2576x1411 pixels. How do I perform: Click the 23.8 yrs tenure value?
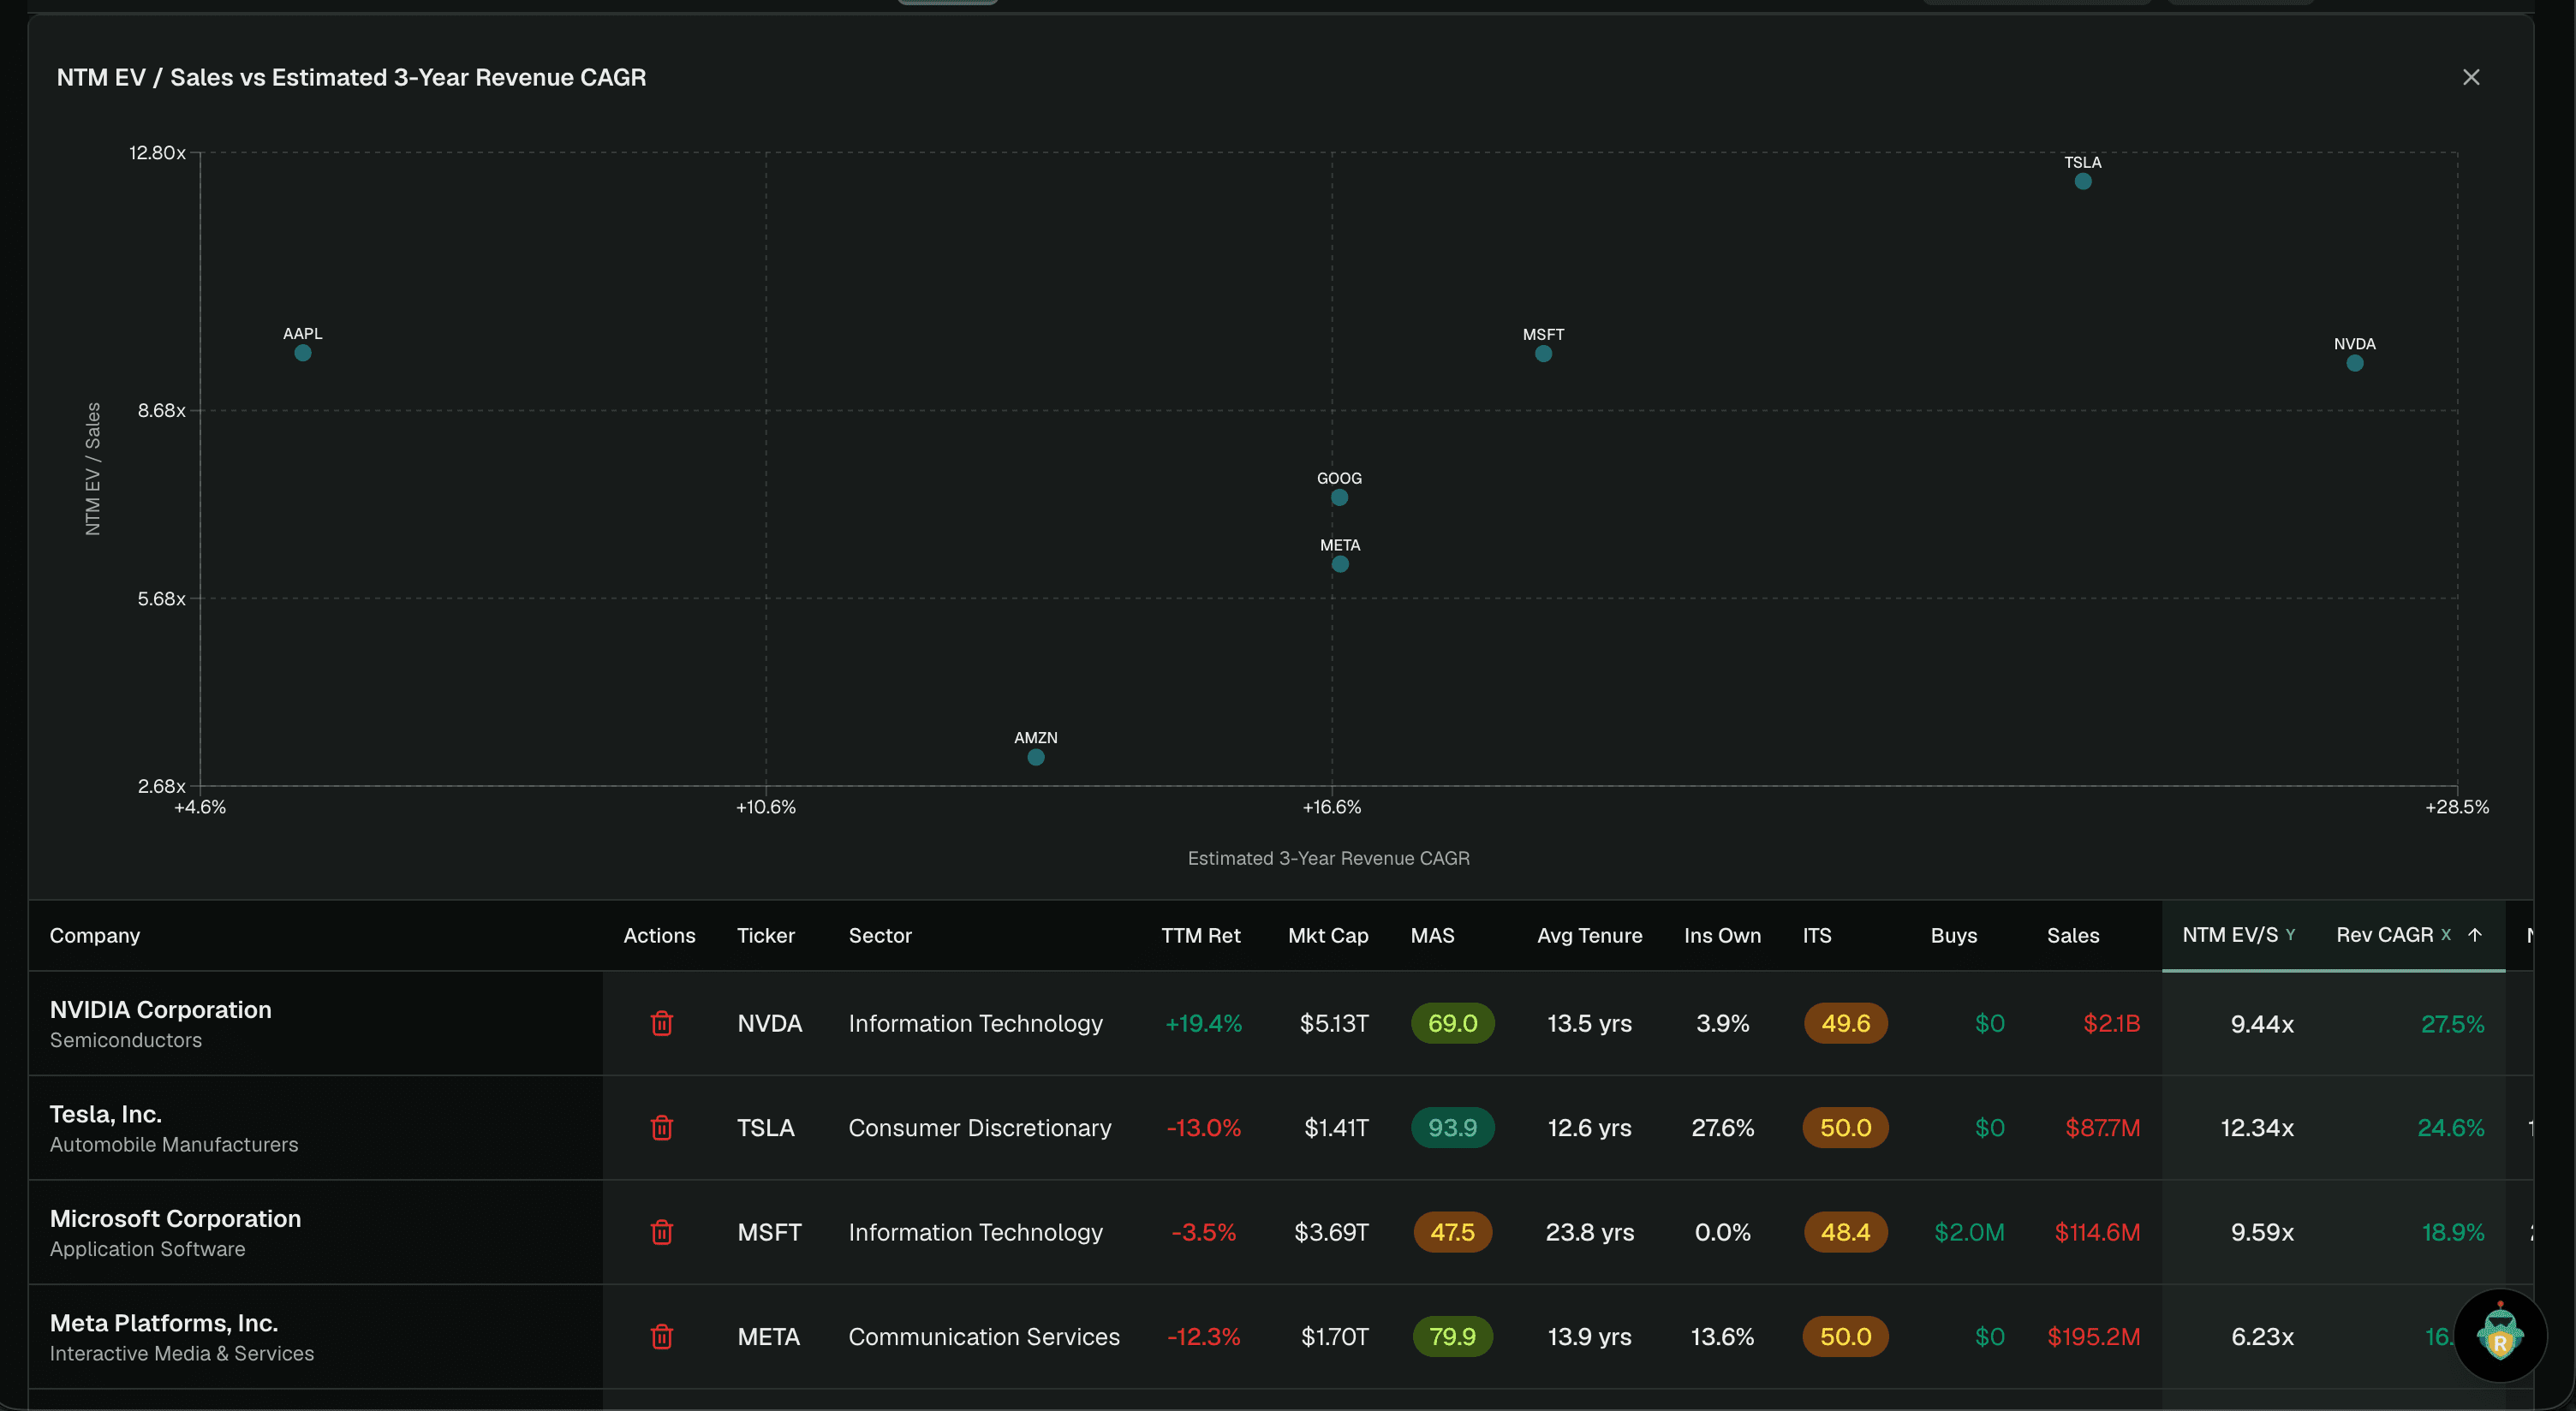[1589, 1232]
